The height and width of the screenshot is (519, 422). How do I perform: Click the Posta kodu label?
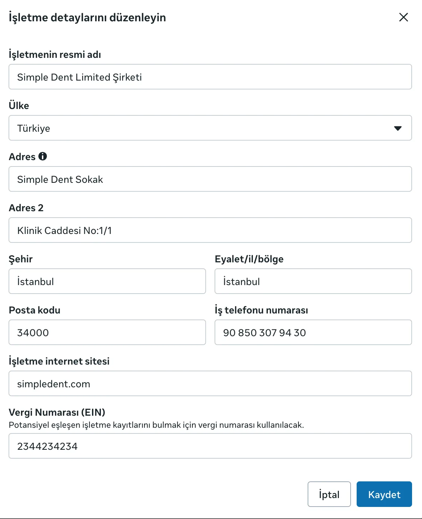pos(34,310)
